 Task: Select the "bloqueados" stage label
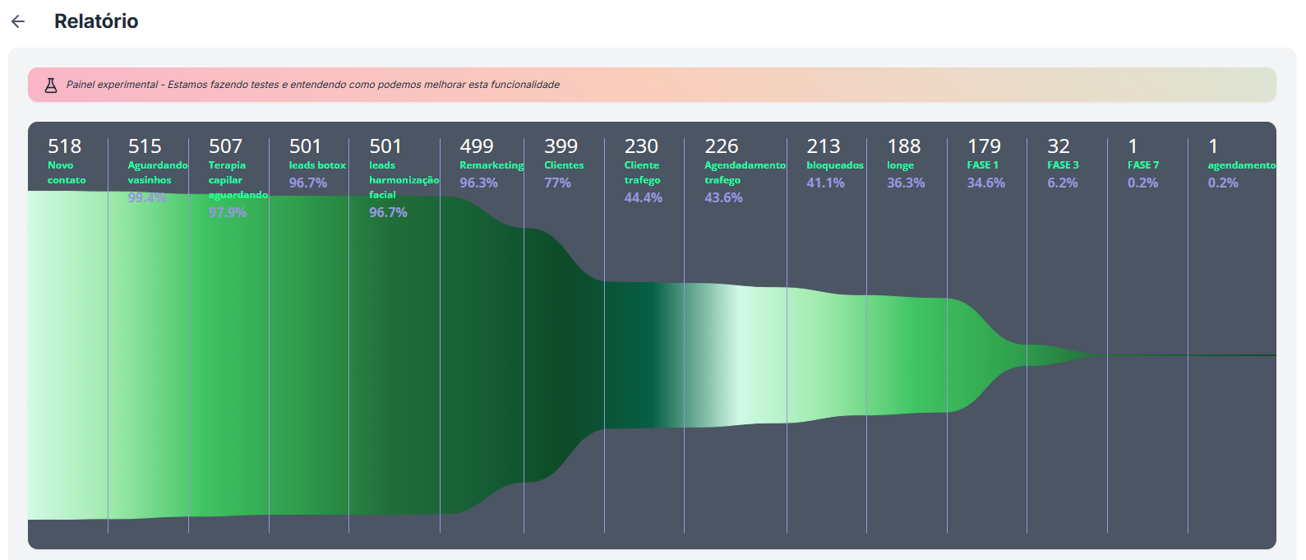[x=835, y=165]
